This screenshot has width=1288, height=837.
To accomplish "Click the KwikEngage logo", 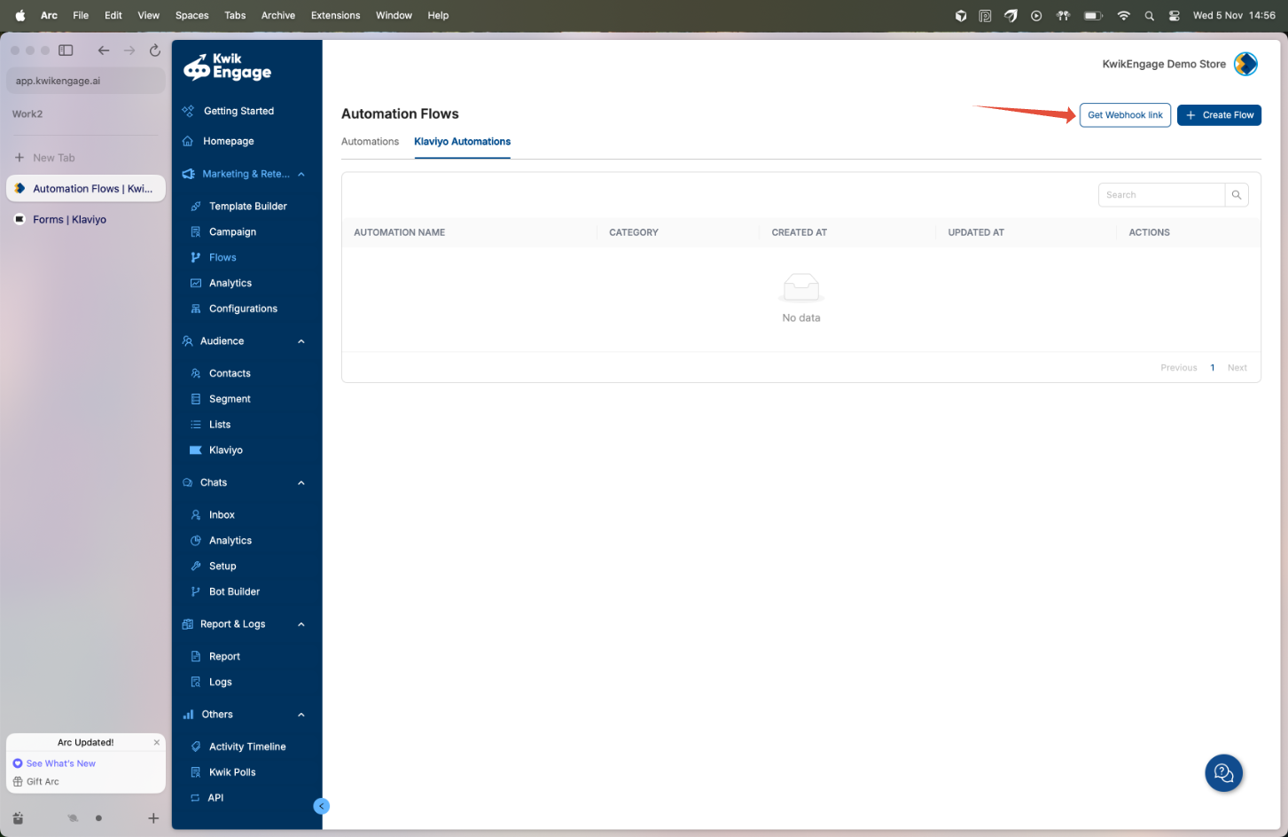I will 227,67.
